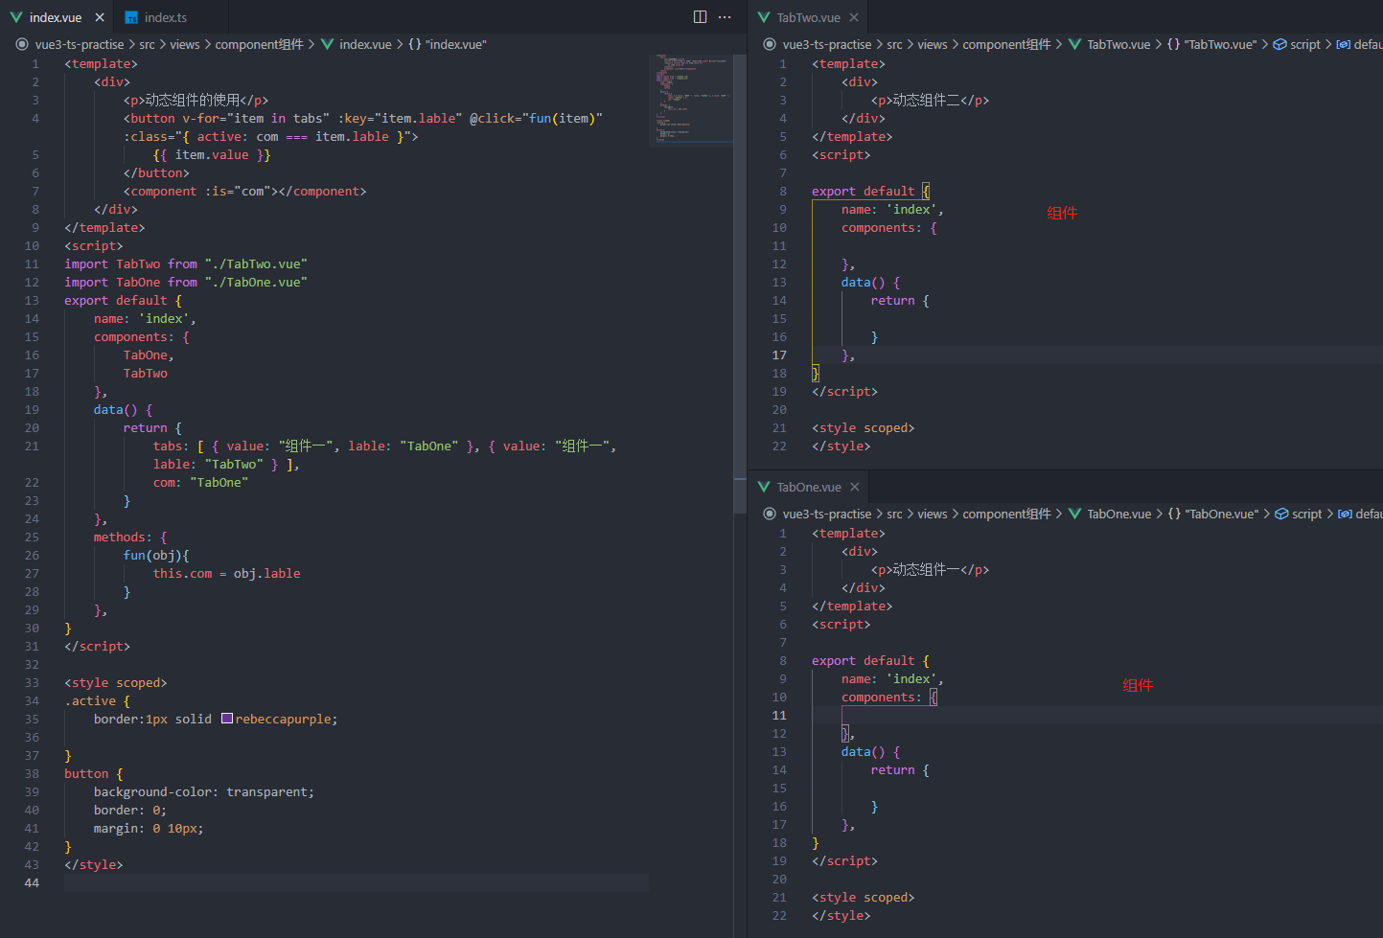Image resolution: width=1383 pixels, height=938 pixels.
Task: Click "TabOne.vue" symbol in breadcrumb
Action: coord(1222,514)
